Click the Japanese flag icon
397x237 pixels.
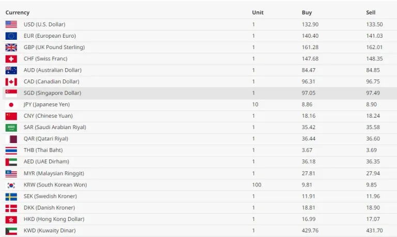pyautogui.click(x=11, y=104)
